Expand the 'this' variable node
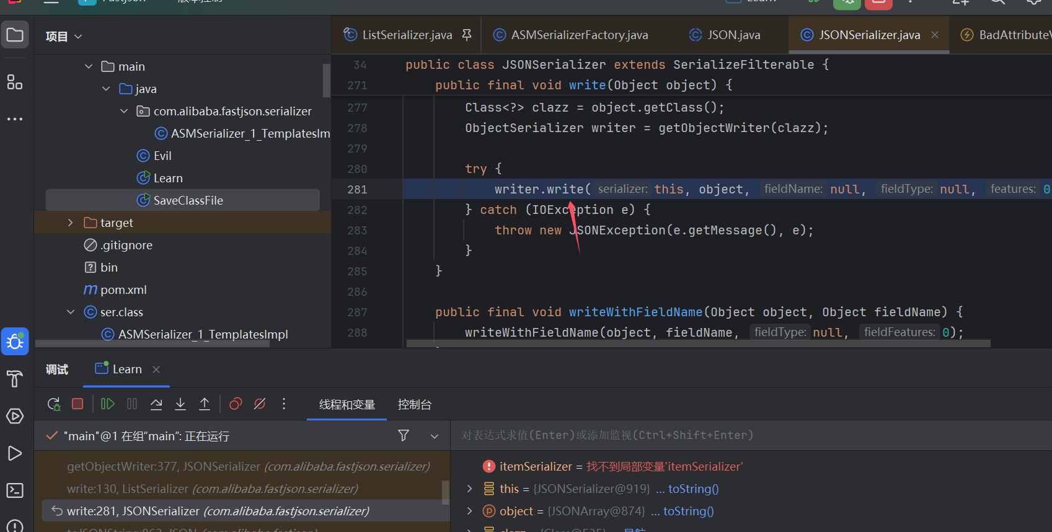 pyautogui.click(x=469, y=489)
